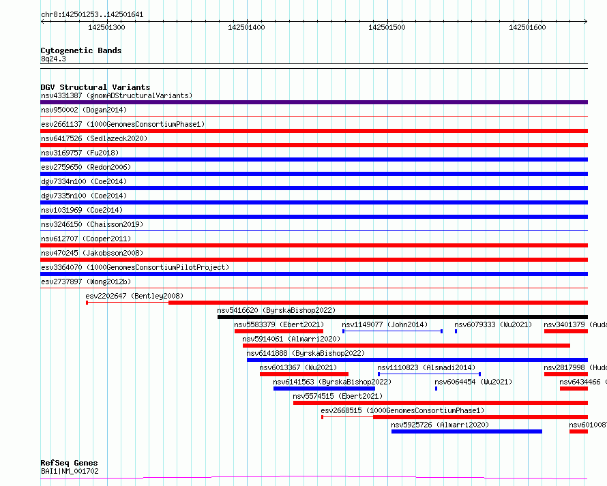
Task: Click ruler position 142501400
Action: click(247, 27)
